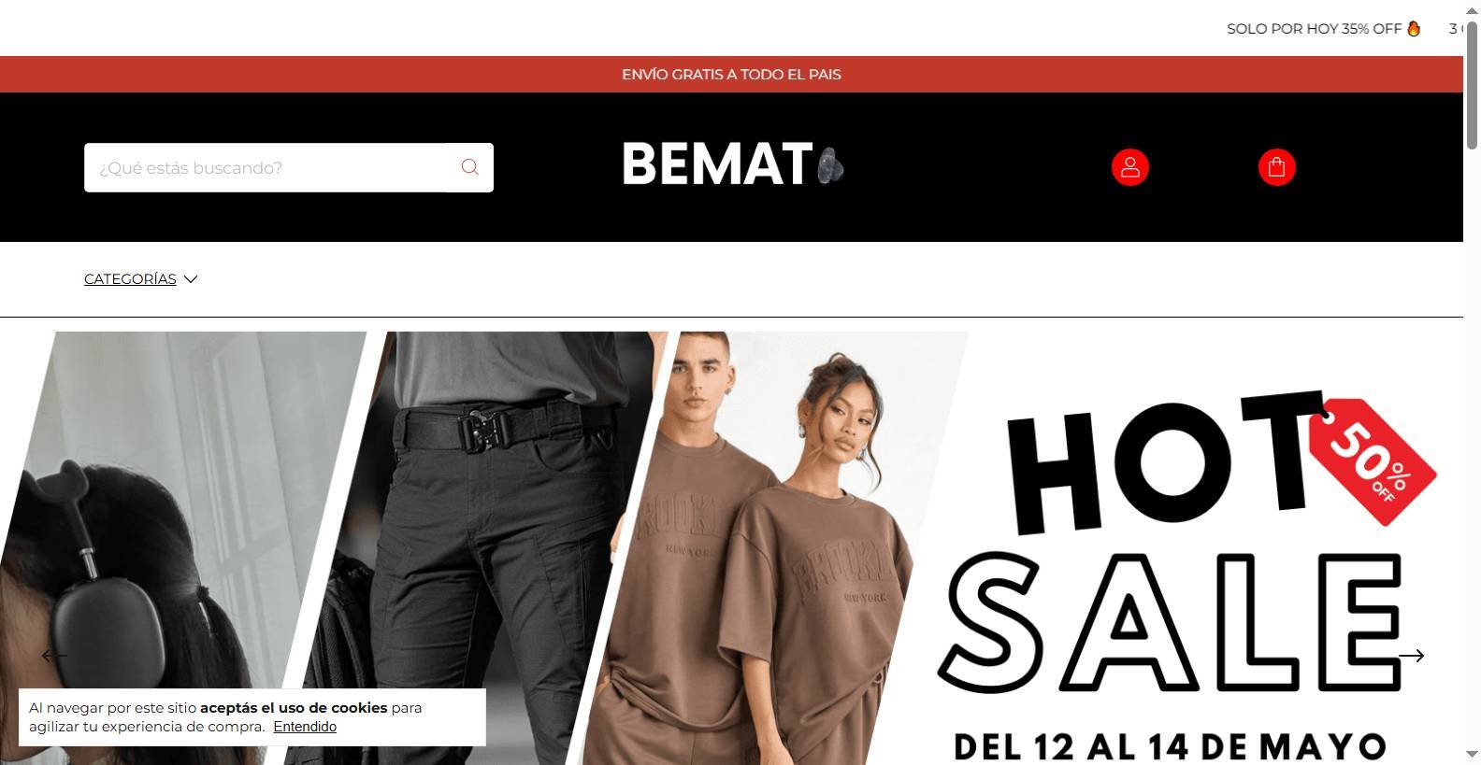1481x765 pixels.
Task: Click the BEMAT logo
Action: tap(733, 164)
